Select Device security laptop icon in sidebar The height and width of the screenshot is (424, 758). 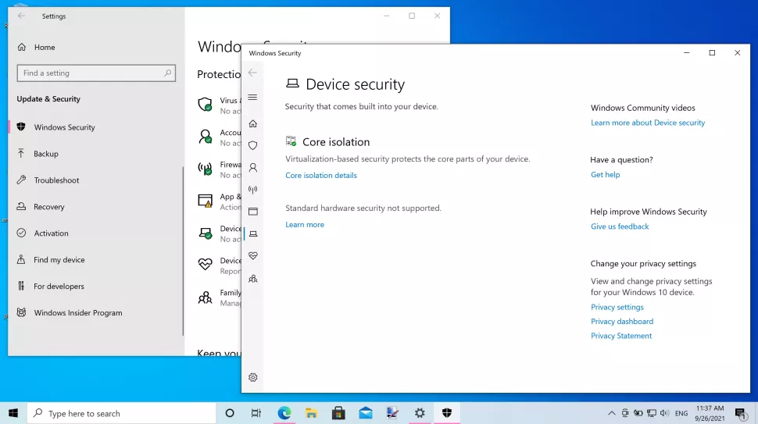[253, 233]
